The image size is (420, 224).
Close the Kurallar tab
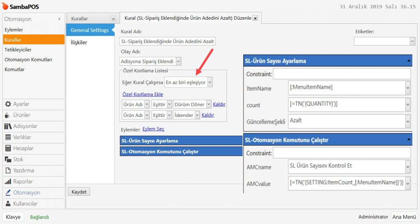pos(114,19)
